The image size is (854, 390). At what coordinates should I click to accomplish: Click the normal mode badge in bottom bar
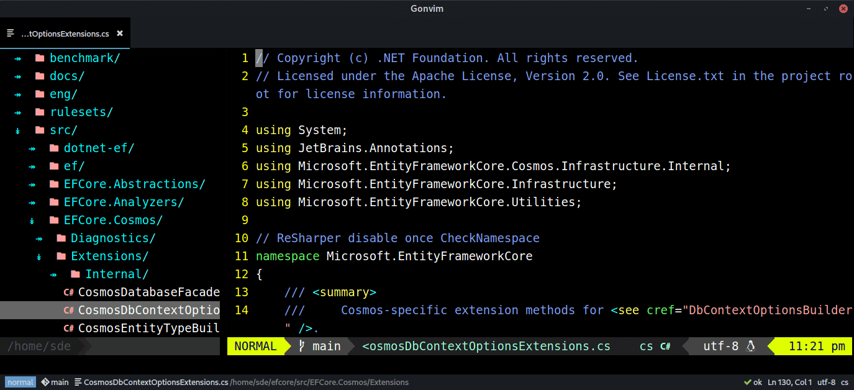(x=20, y=383)
